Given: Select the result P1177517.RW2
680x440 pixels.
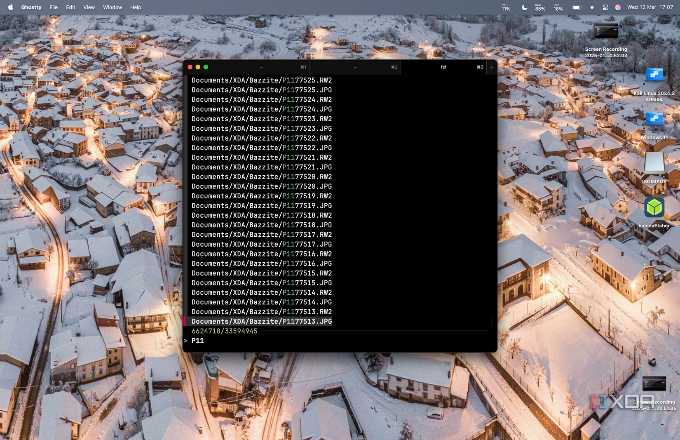Looking at the screenshot, I should (262, 235).
